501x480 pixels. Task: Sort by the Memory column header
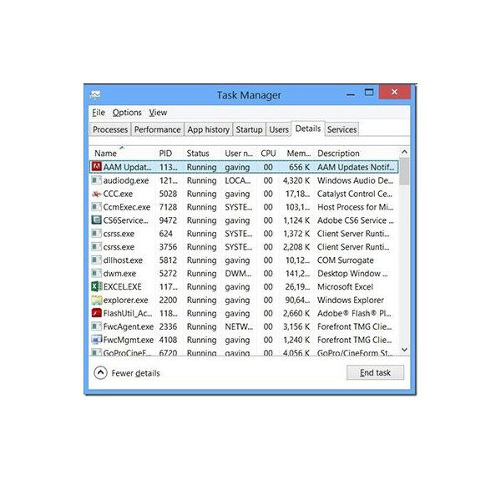[298, 154]
